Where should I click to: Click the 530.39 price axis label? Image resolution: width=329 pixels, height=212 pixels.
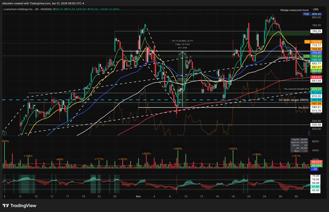click(316, 125)
